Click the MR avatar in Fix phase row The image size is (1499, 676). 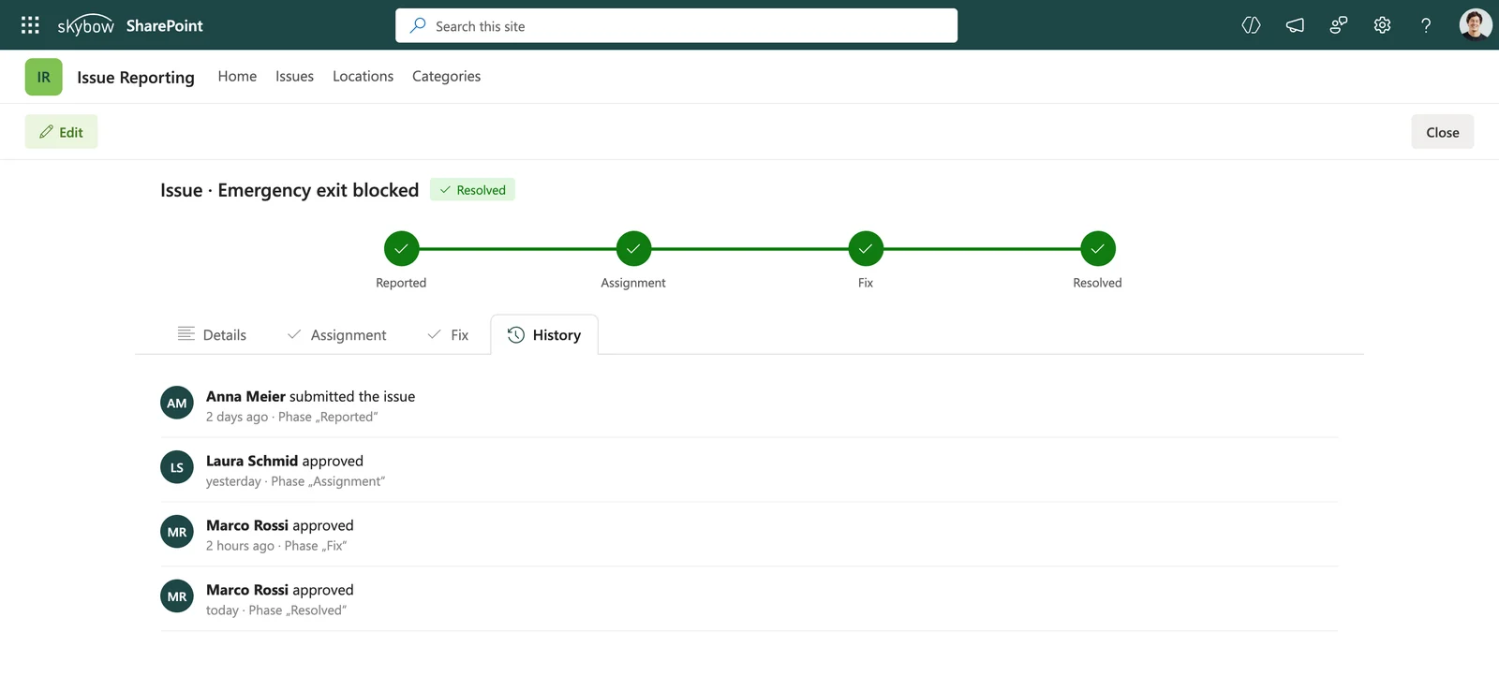point(177,532)
